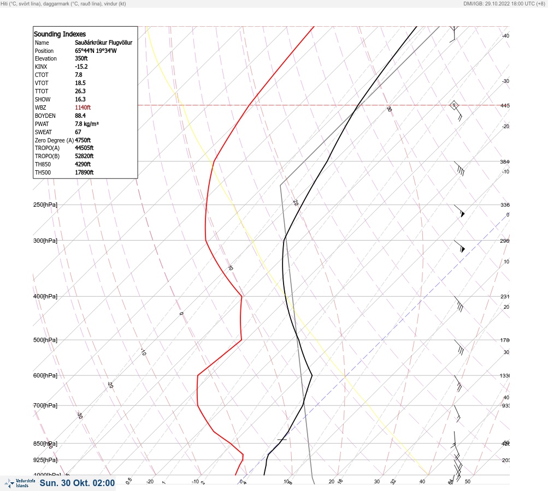Click the timestamp Sun. 30 Okt. 02:00
The height and width of the screenshot is (491, 548).
click(x=77, y=483)
